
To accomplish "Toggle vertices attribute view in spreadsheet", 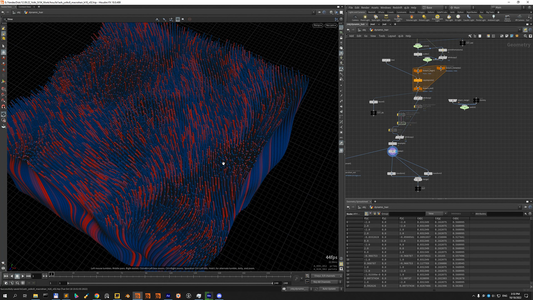I will (x=370, y=214).
